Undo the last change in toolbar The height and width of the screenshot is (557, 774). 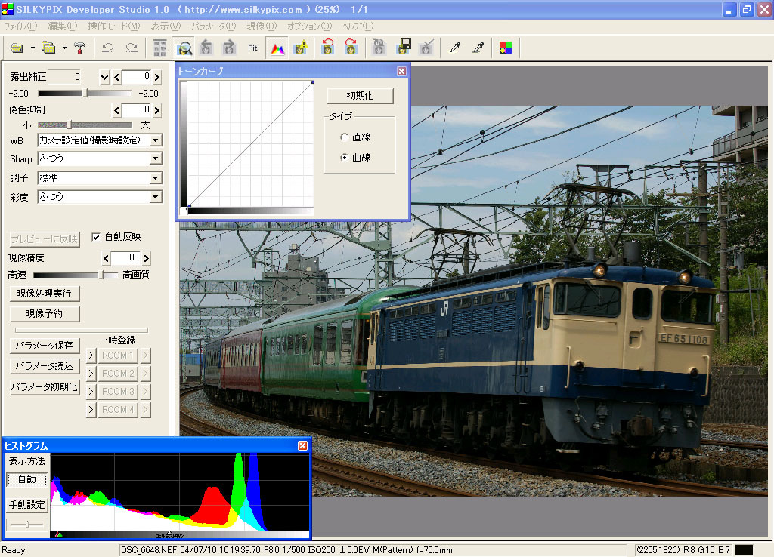pyautogui.click(x=107, y=48)
